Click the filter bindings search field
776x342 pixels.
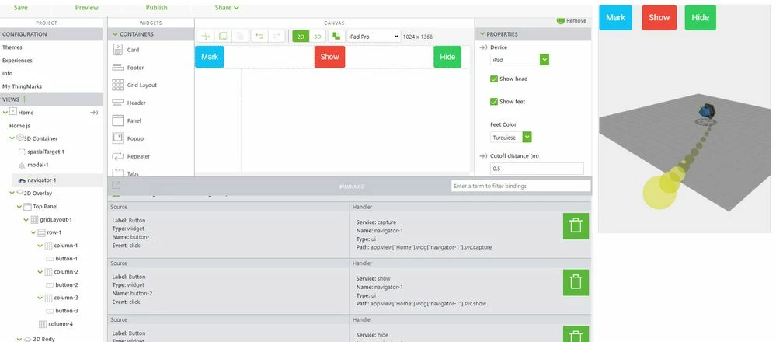click(x=521, y=186)
